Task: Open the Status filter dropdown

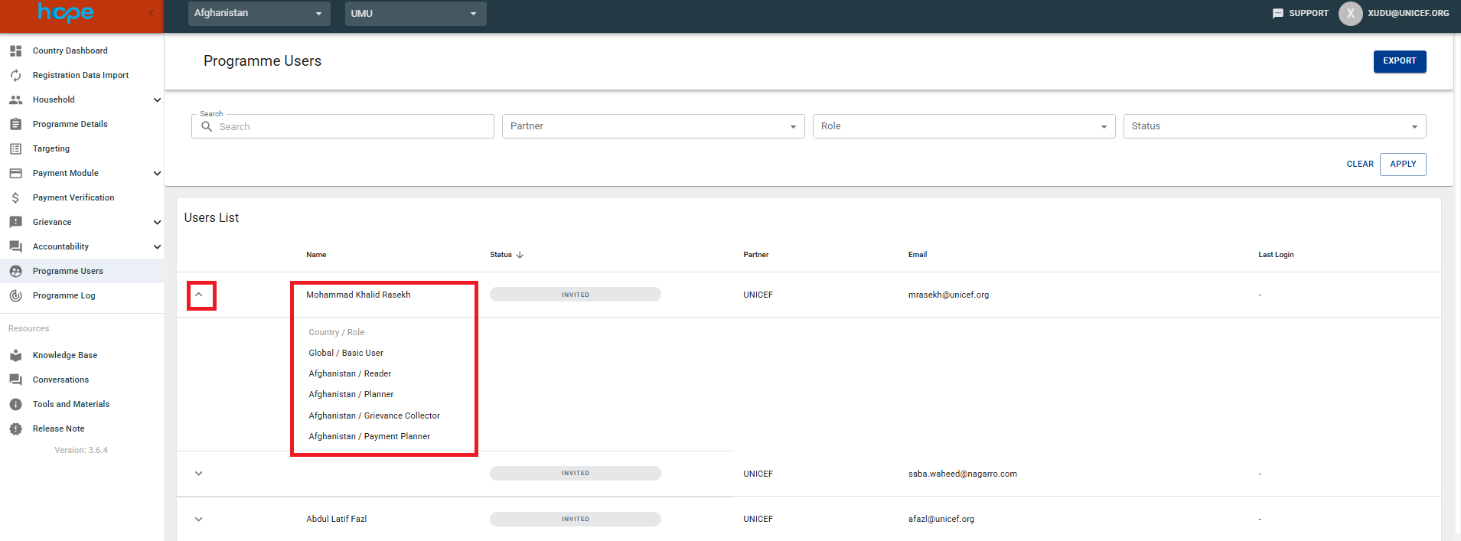Action: [1274, 126]
